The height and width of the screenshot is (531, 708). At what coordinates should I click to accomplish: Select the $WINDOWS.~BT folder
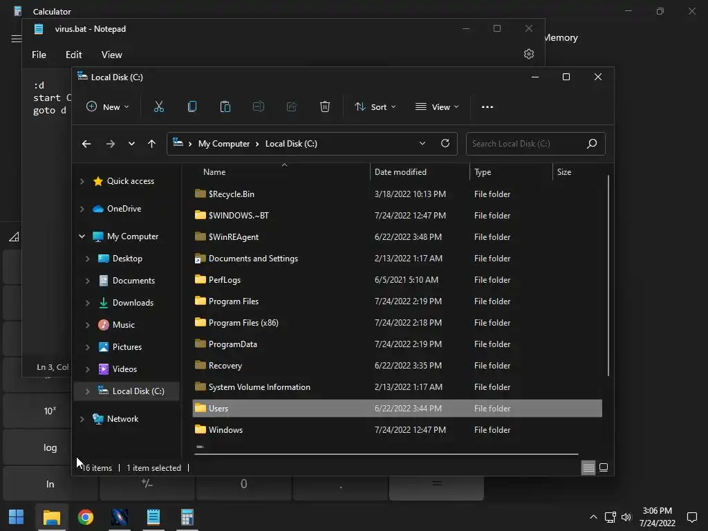tap(398, 216)
